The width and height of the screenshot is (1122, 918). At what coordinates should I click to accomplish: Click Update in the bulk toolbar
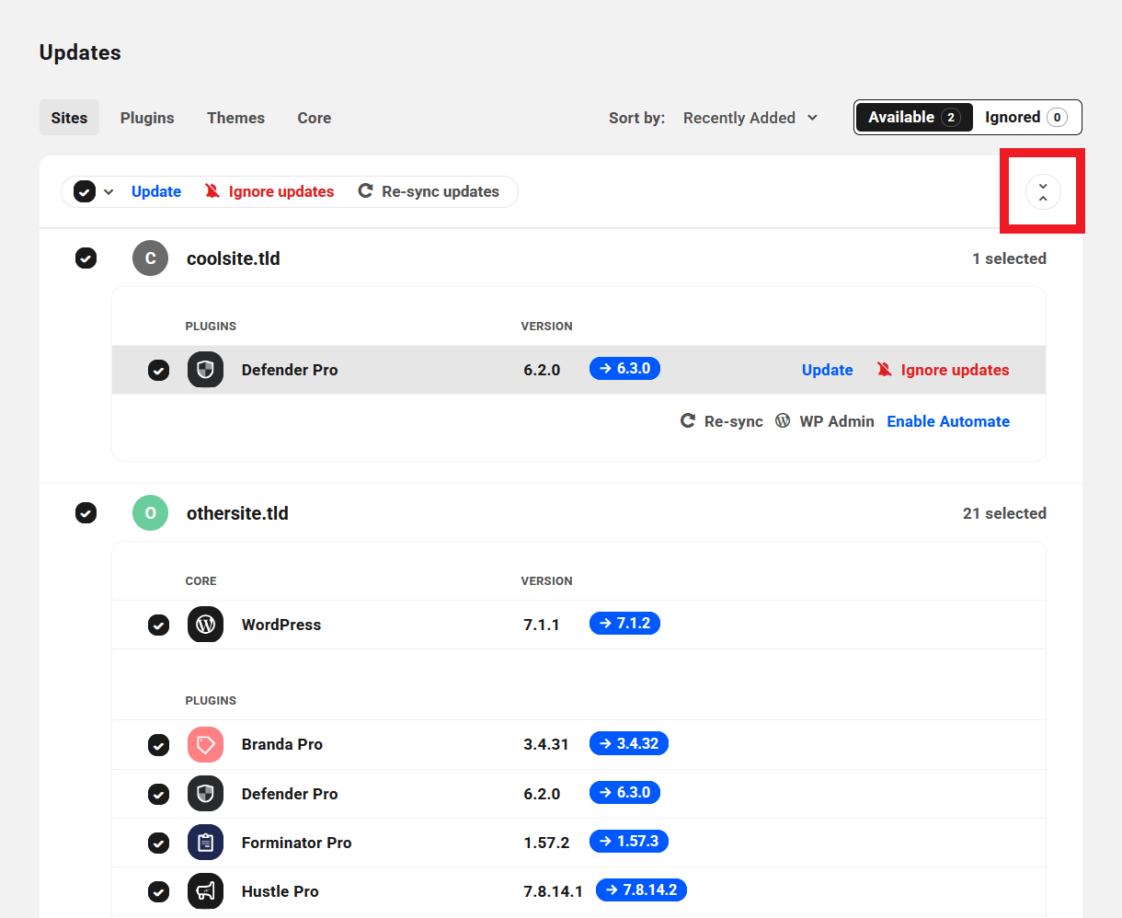click(x=156, y=191)
